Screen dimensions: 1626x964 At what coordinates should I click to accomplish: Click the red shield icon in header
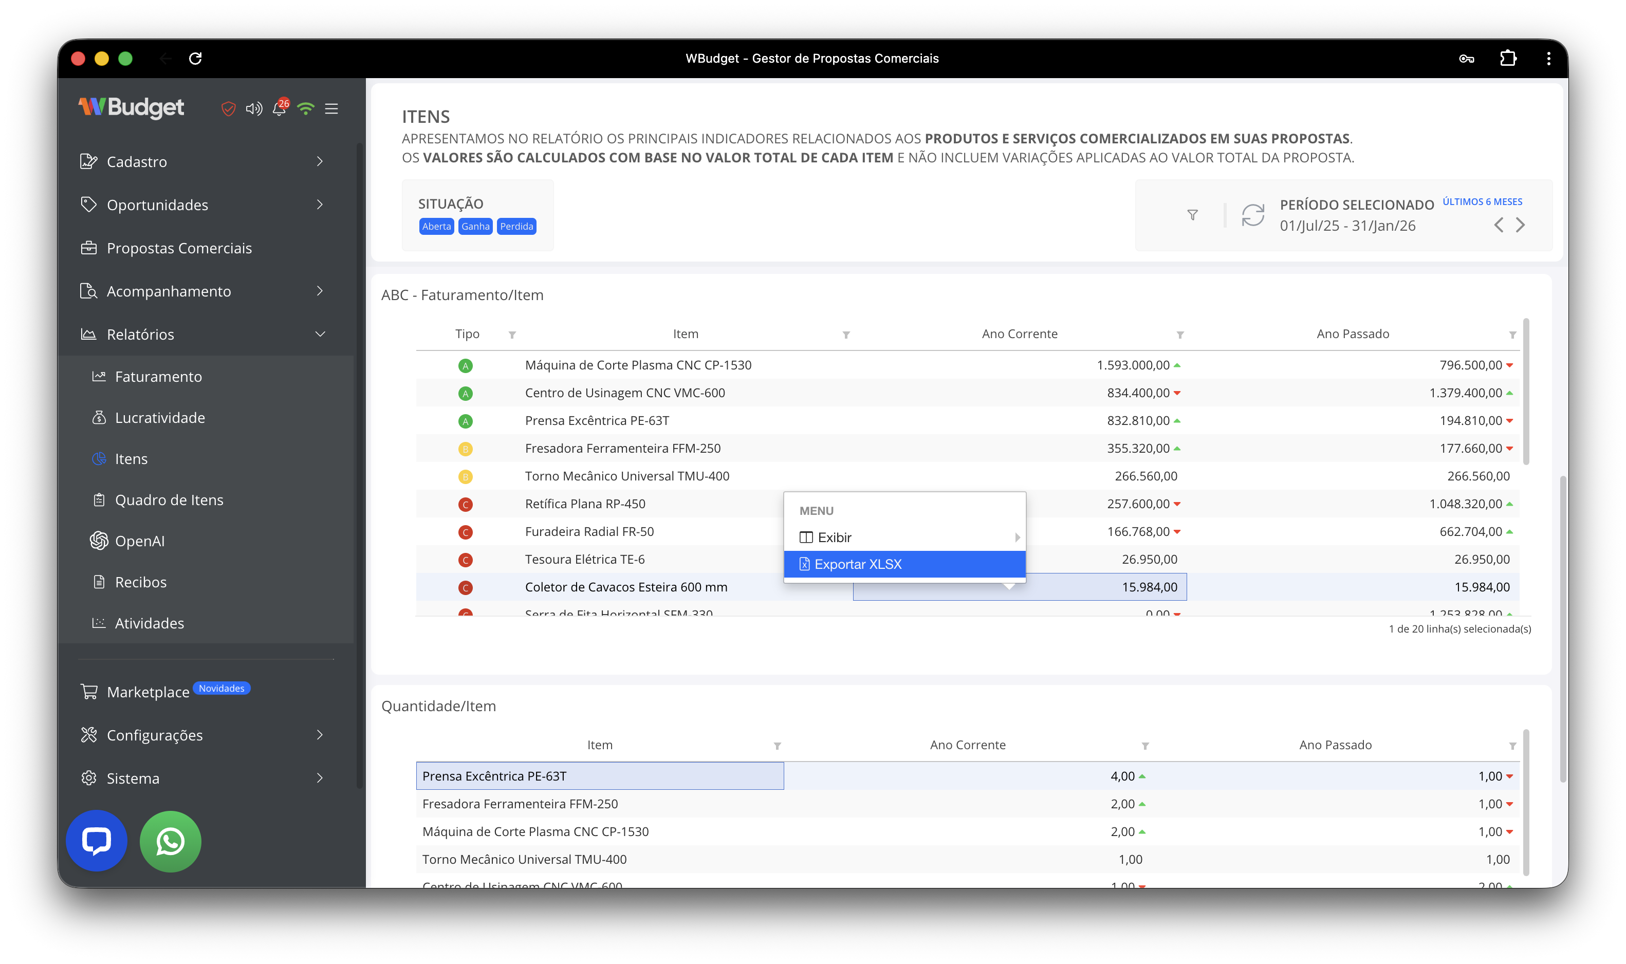[x=228, y=108]
